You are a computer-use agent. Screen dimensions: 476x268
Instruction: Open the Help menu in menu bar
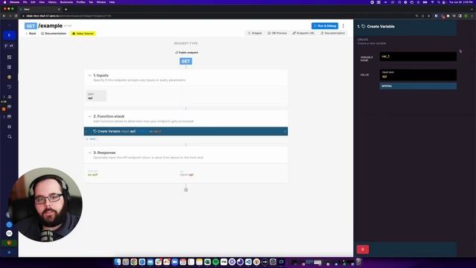point(112,2)
